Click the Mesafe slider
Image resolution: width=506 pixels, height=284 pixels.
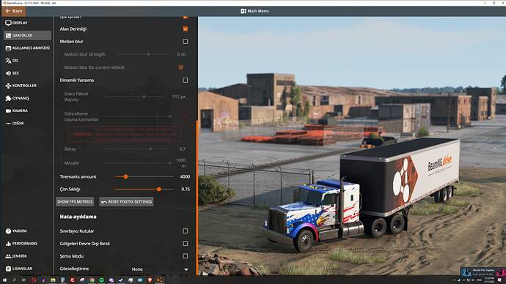[138, 163]
